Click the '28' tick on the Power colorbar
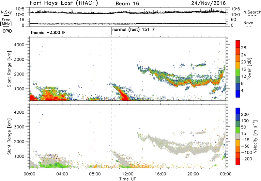The image size is (261, 181). (243, 48)
